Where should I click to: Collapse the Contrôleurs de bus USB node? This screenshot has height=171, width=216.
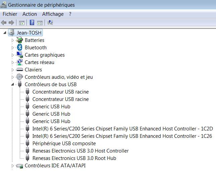click(12, 84)
